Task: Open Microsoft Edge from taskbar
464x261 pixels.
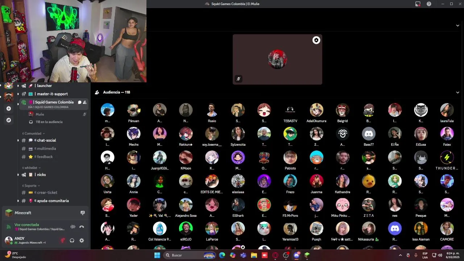Action: tap(222, 255)
